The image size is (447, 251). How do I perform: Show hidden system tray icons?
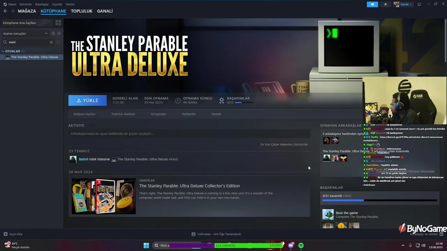click(x=403, y=245)
